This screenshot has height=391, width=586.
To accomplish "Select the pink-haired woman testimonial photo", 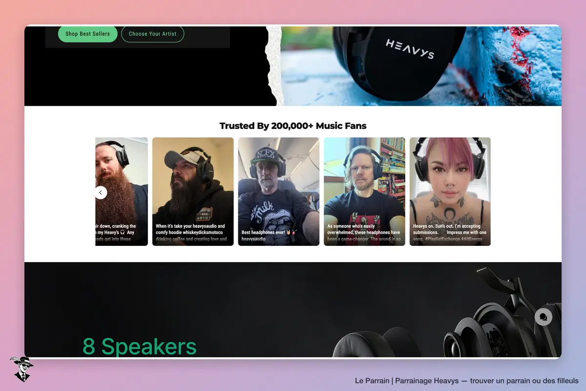I will point(450,192).
